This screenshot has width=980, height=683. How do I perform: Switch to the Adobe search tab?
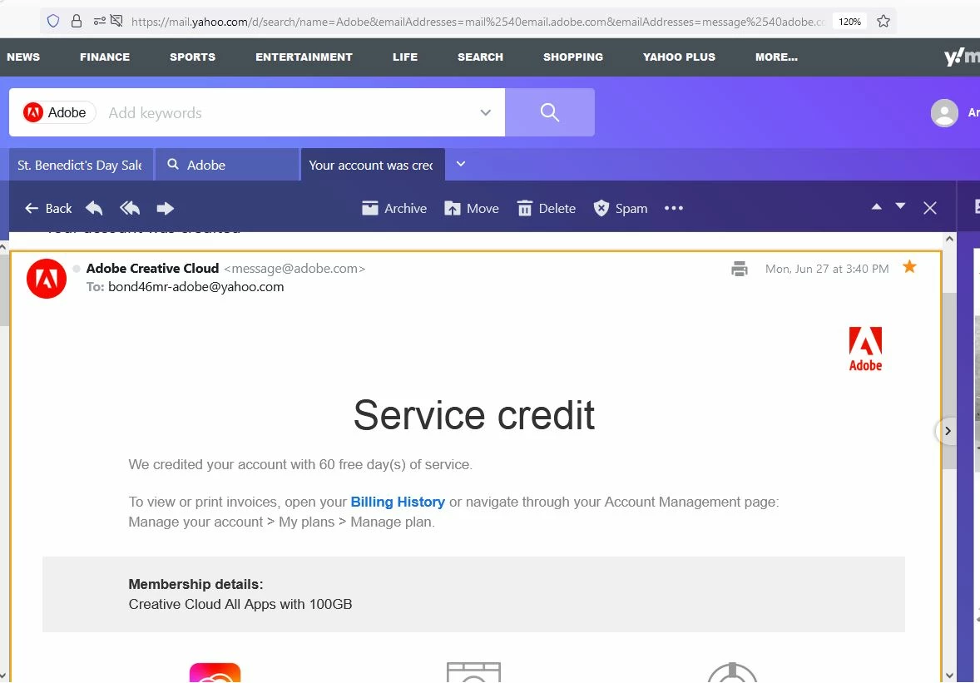227,165
